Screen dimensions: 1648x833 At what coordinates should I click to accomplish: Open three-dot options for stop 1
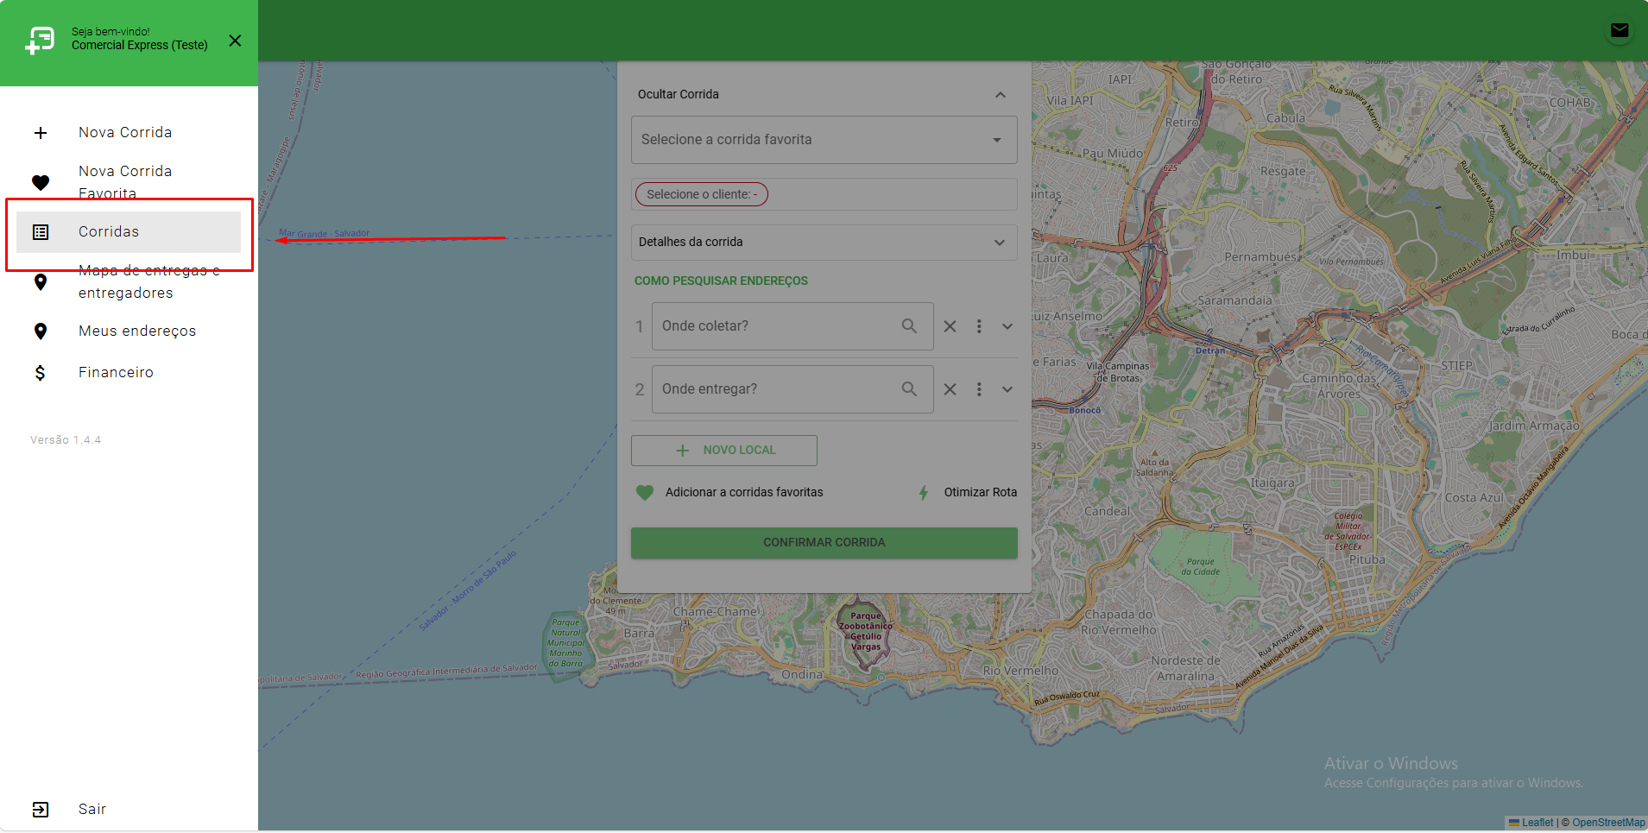click(x=979, y=327)
